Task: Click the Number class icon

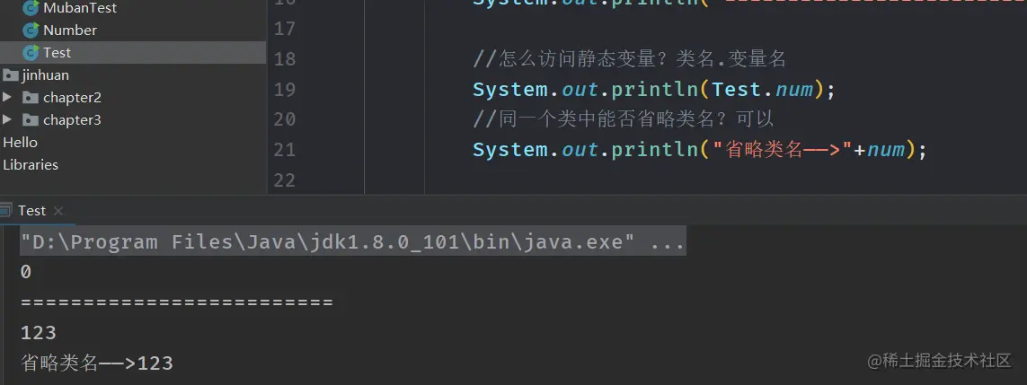Action: pyautogui.click(x=31, y=31)
